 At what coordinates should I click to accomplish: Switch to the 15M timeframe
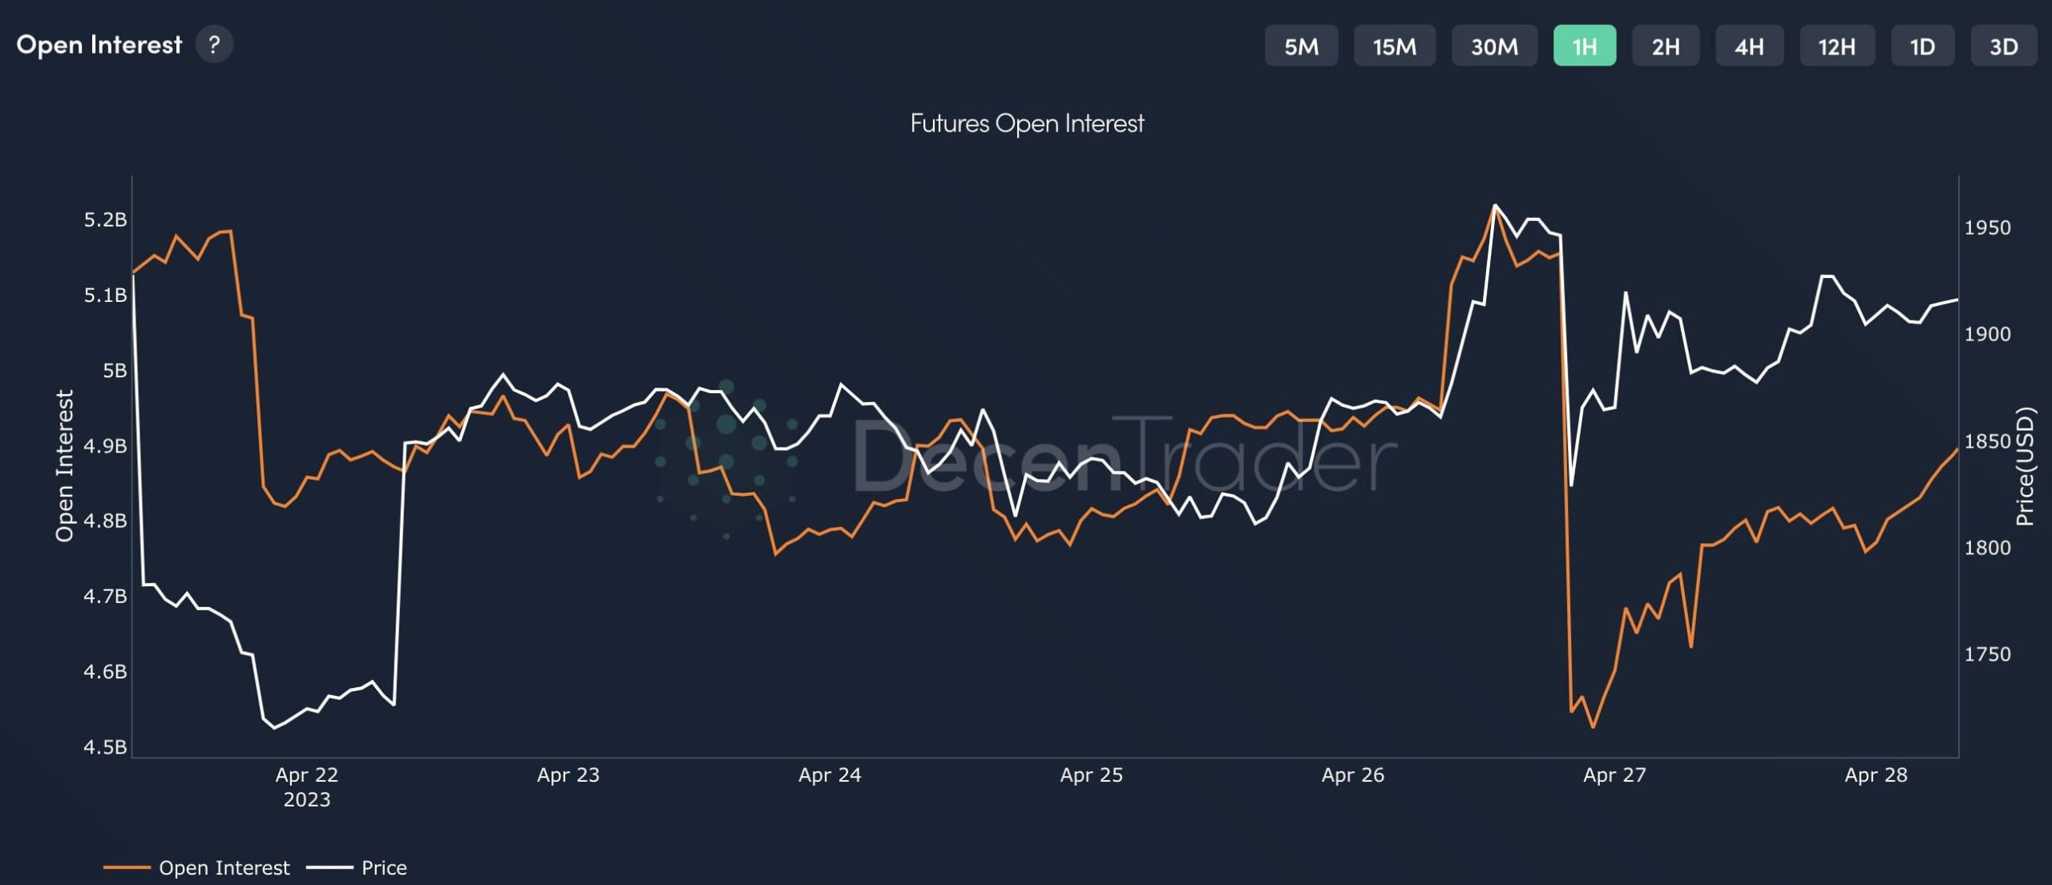tap(1394, 46)
